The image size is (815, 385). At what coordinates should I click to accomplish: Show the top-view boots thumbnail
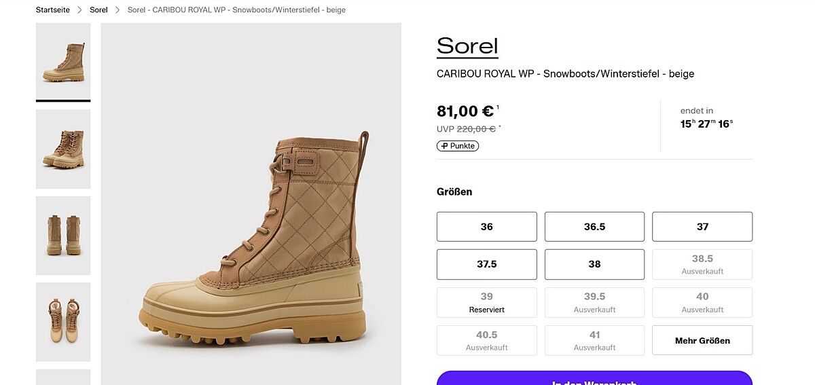(x=63, y=321)
